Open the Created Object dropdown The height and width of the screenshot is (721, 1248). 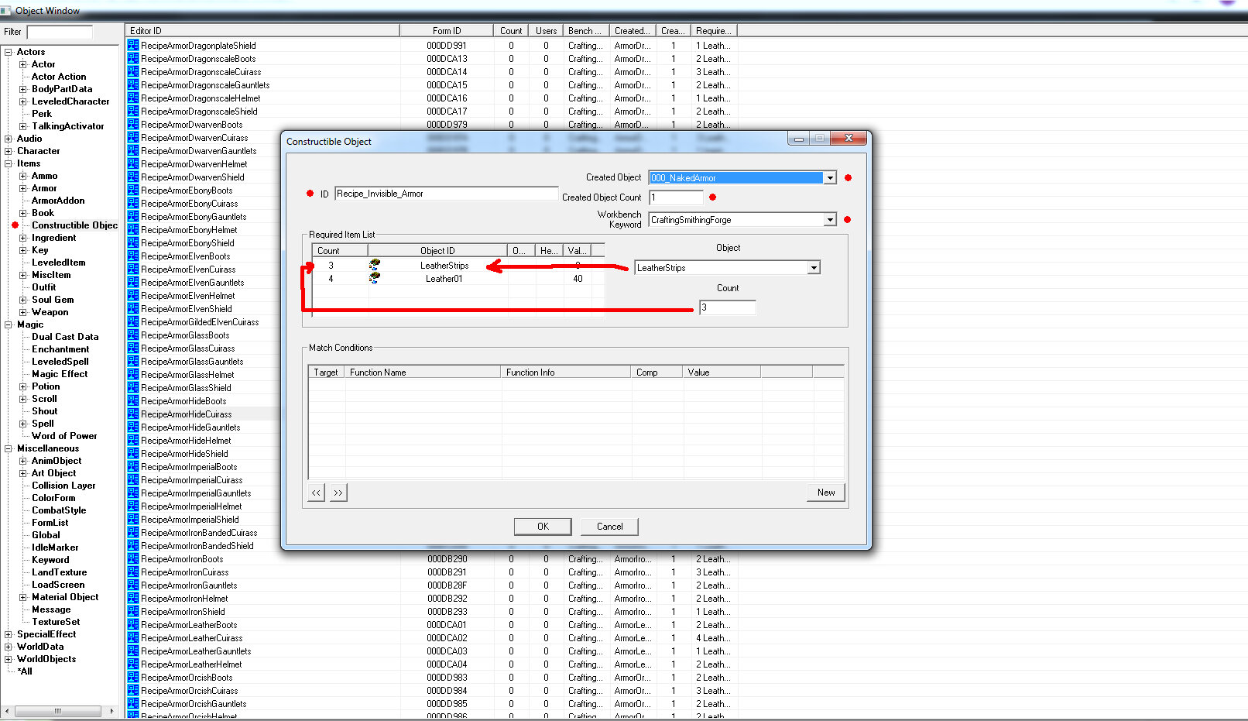[x=830, y=178]
